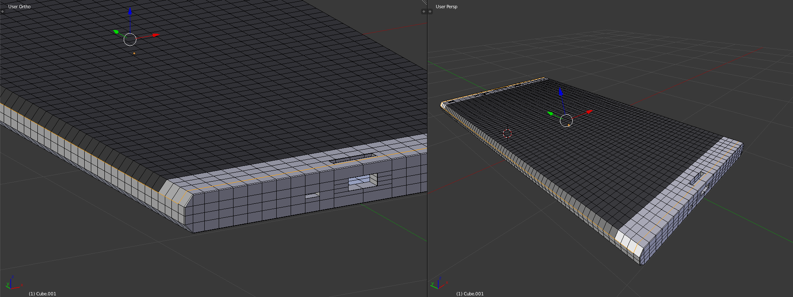This screenshot has height=297, width=793.
Task: Select the large rectangular port cutout in Ortho viewport
Action: [363, 182]
